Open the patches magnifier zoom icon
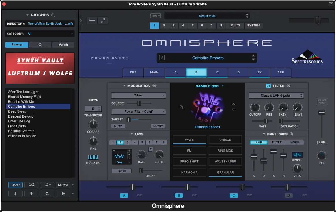Viewport: 336px width, 212px height. tap(53, 15)
